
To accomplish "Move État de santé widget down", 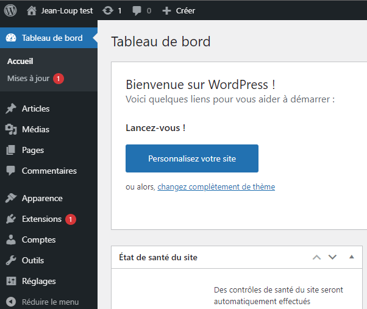I will tap(332, 257).
